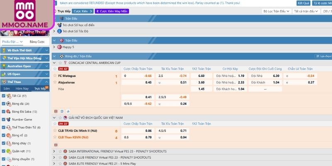Star the CLB TP.Hồ Chí Minh II team
332x166 pixels.
55,130
